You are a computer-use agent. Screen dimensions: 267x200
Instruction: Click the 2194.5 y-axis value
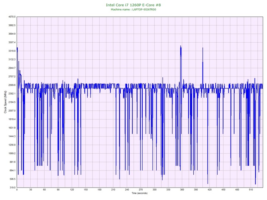click(x=12, y=102)
